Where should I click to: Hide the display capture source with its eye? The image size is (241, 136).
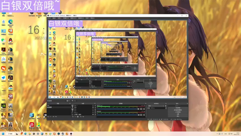pyautogui.click(x=93, y=115)
